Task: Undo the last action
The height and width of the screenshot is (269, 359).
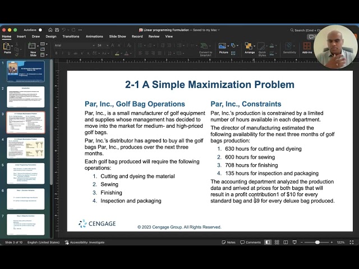Action: pos(63,30)
